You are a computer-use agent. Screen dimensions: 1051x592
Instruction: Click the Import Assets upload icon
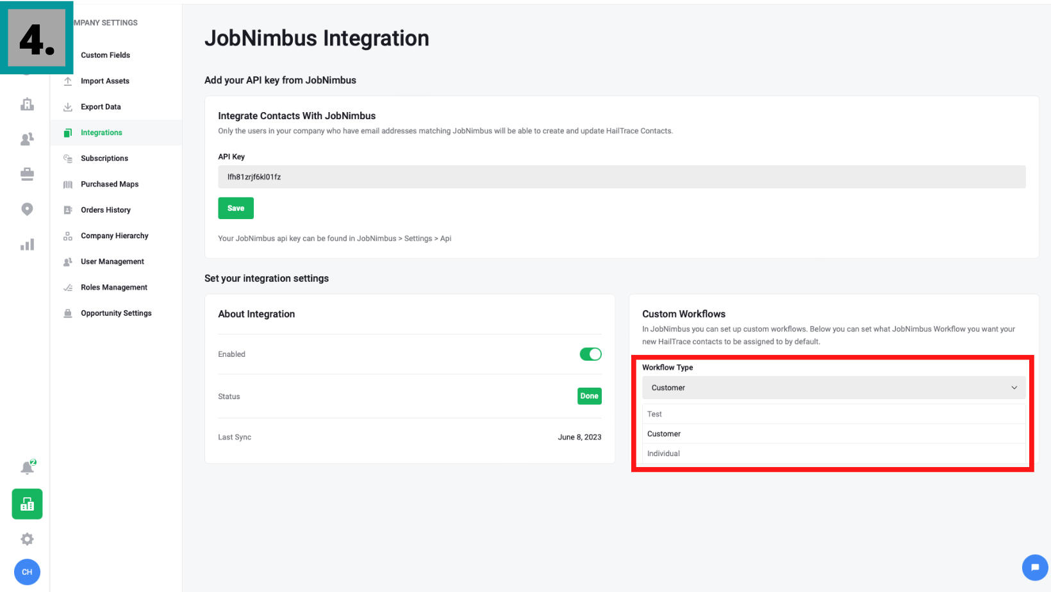tap(68, 81)
